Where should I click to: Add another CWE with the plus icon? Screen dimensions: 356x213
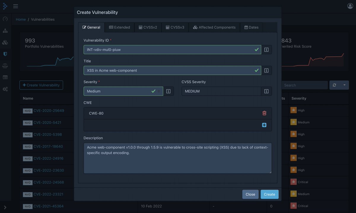(264, 125)
